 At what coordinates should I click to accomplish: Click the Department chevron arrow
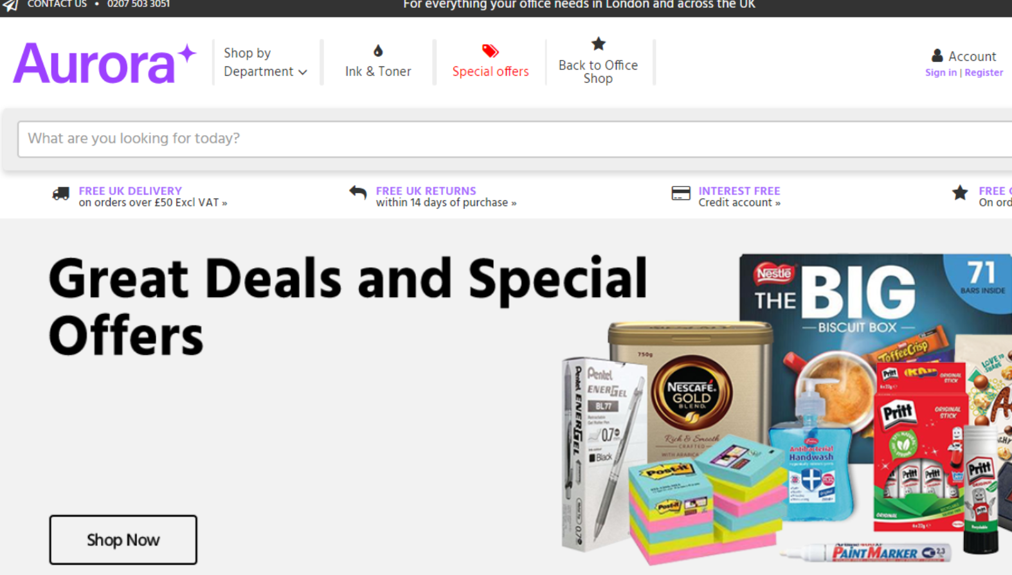(x=302, y=72)
